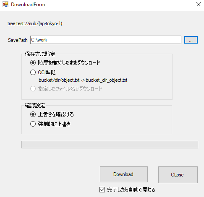The height and width of the screenshot is (197, 204).
Task: Close the DownloadForm window with X
Action: tap(199, 4)
